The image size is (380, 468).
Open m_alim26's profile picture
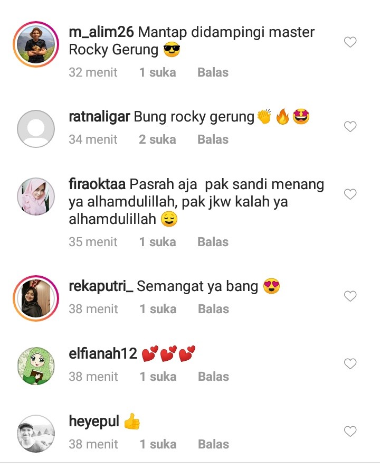36,44
